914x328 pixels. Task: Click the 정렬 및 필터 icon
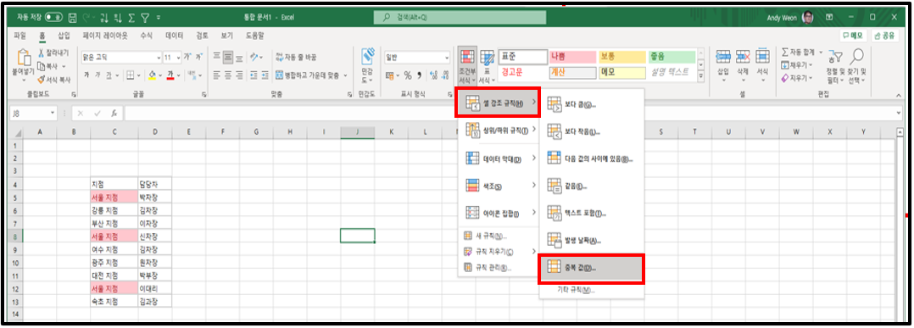pyautogui.click(x=837, y=57)
